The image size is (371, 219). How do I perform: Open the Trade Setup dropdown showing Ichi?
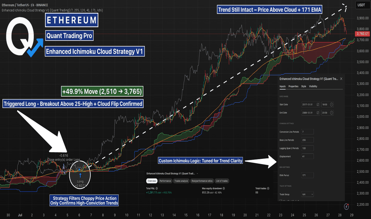tap(308, 194)
